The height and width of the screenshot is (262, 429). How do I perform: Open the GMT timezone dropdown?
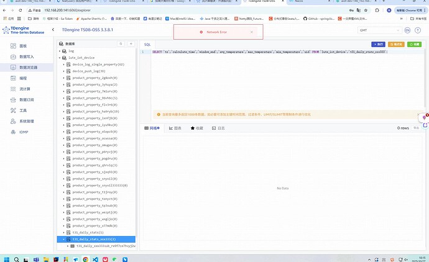380,30
